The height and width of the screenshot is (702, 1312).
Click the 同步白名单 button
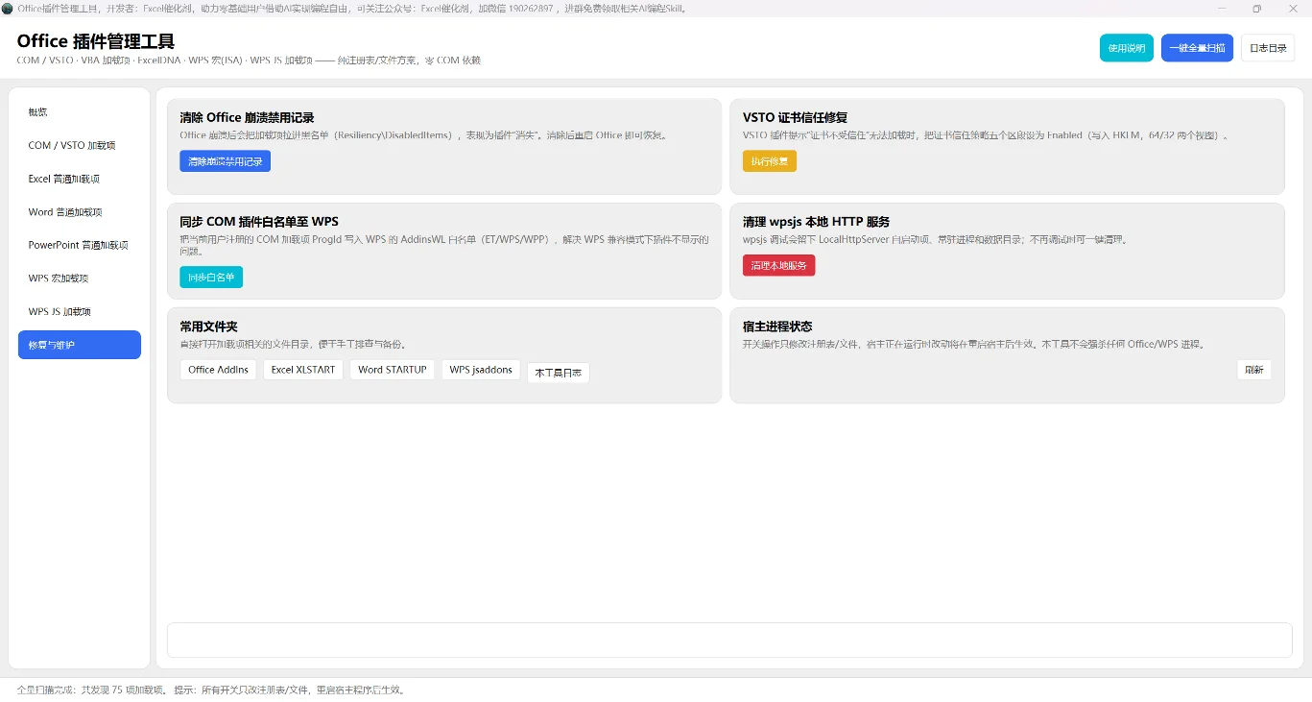pyautogui.click(x=211, y=278)
